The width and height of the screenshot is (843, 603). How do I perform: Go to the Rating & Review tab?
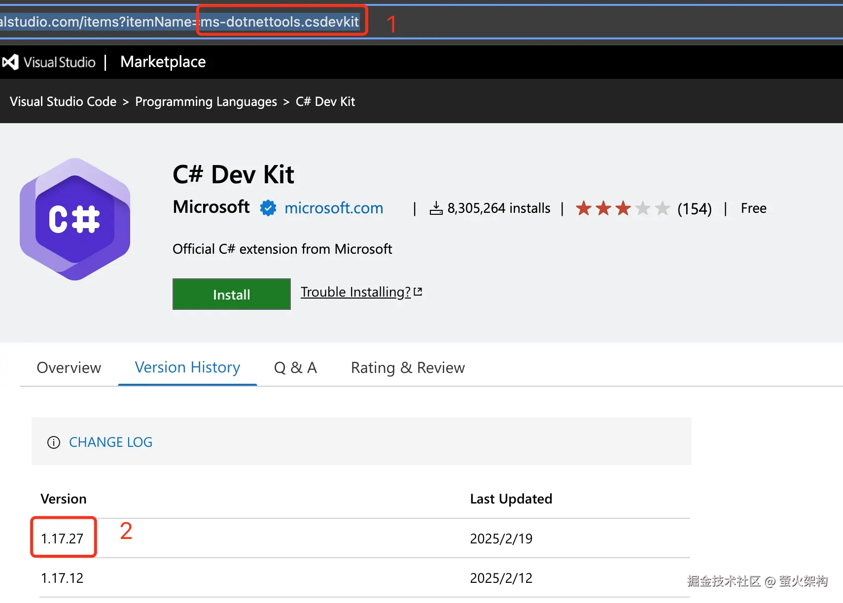(408, 368)
